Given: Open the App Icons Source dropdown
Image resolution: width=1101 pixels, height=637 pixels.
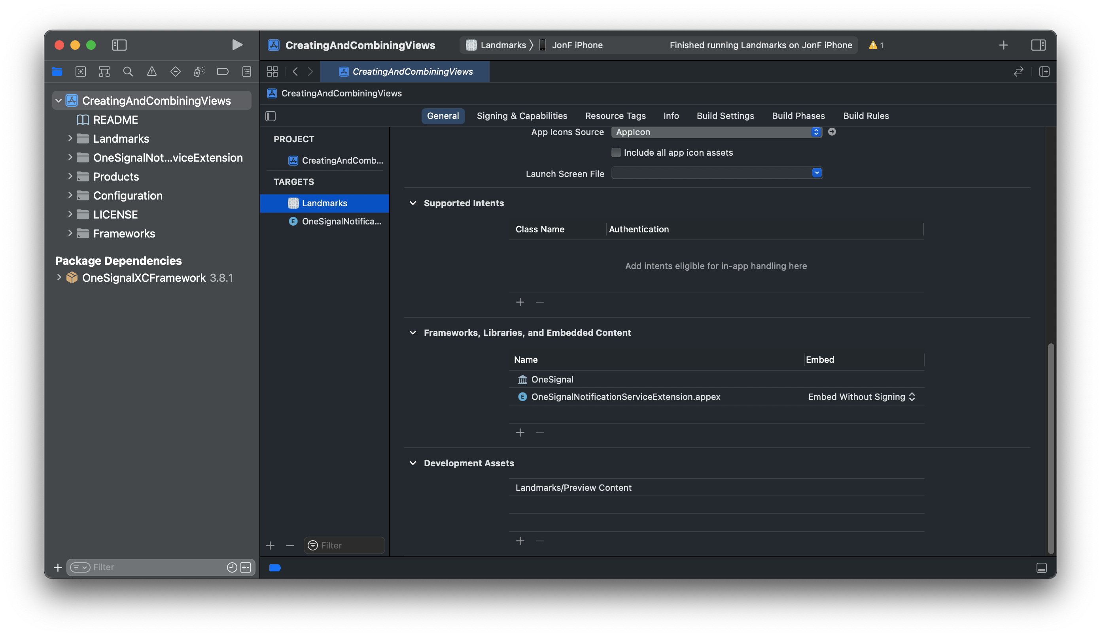Looking at the screenshot, I should [716, 132].
